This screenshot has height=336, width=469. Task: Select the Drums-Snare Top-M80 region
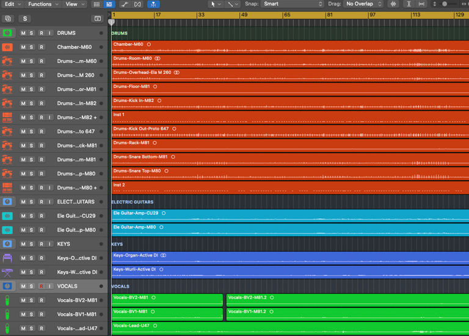point(290,174)
